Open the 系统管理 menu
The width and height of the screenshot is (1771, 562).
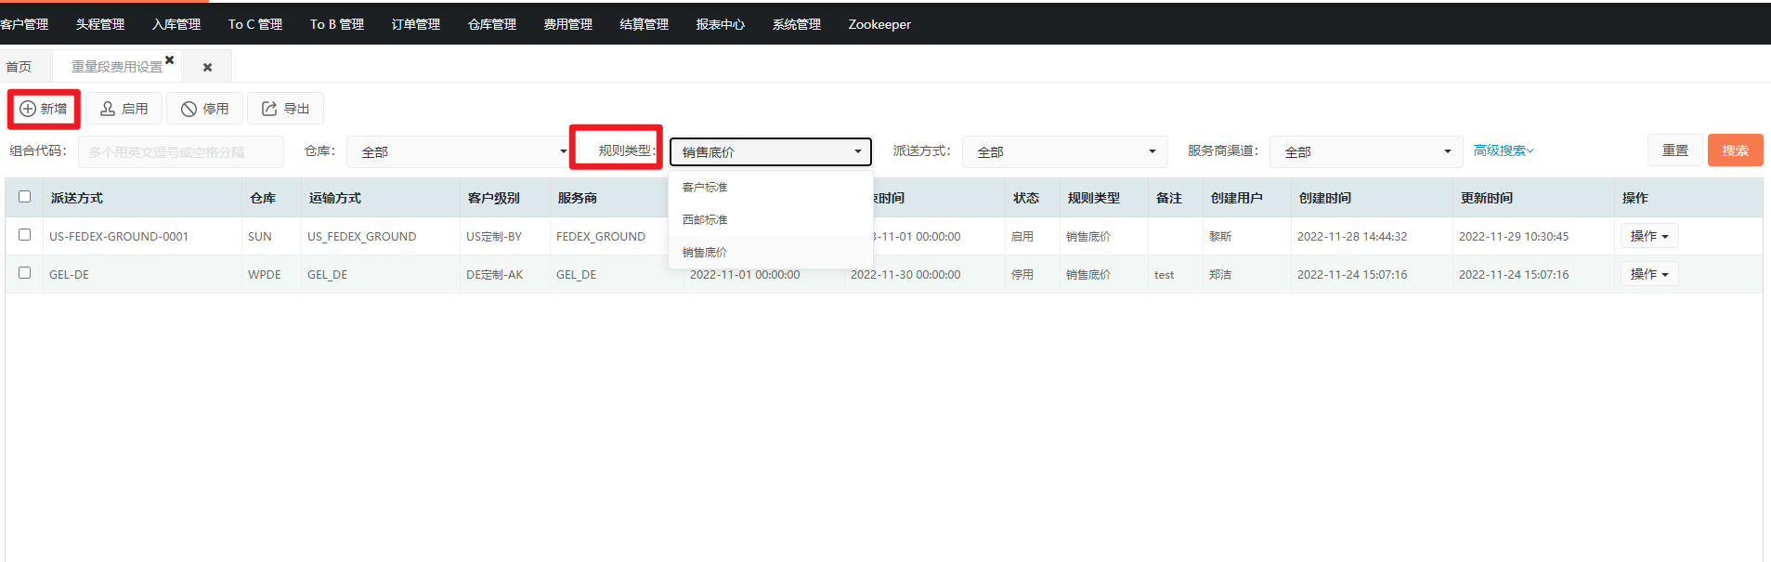[x=797, y=24]
